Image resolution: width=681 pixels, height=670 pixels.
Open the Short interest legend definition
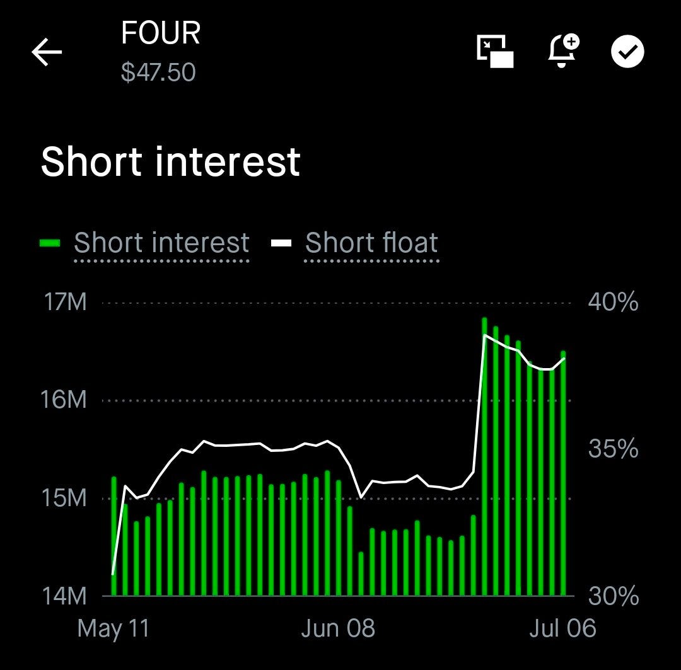click(x=161, y=242)
